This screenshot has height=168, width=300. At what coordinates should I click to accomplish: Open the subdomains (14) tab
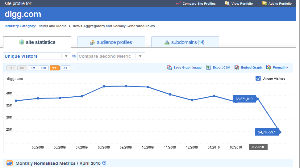point(185,42)
